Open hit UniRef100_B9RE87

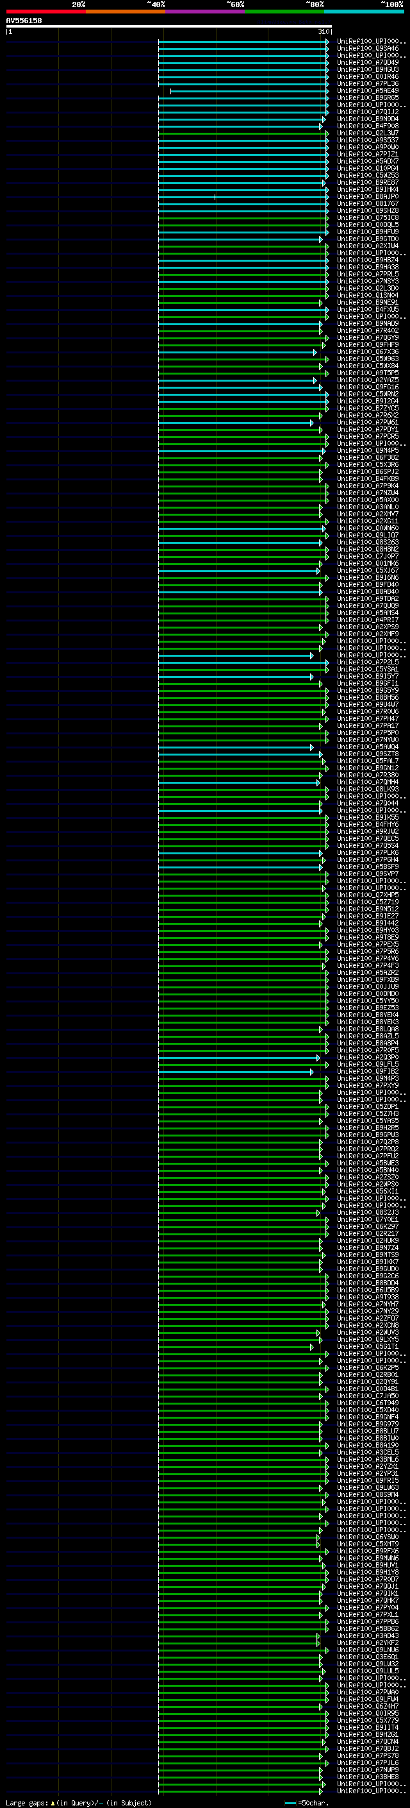pos(368,183)
